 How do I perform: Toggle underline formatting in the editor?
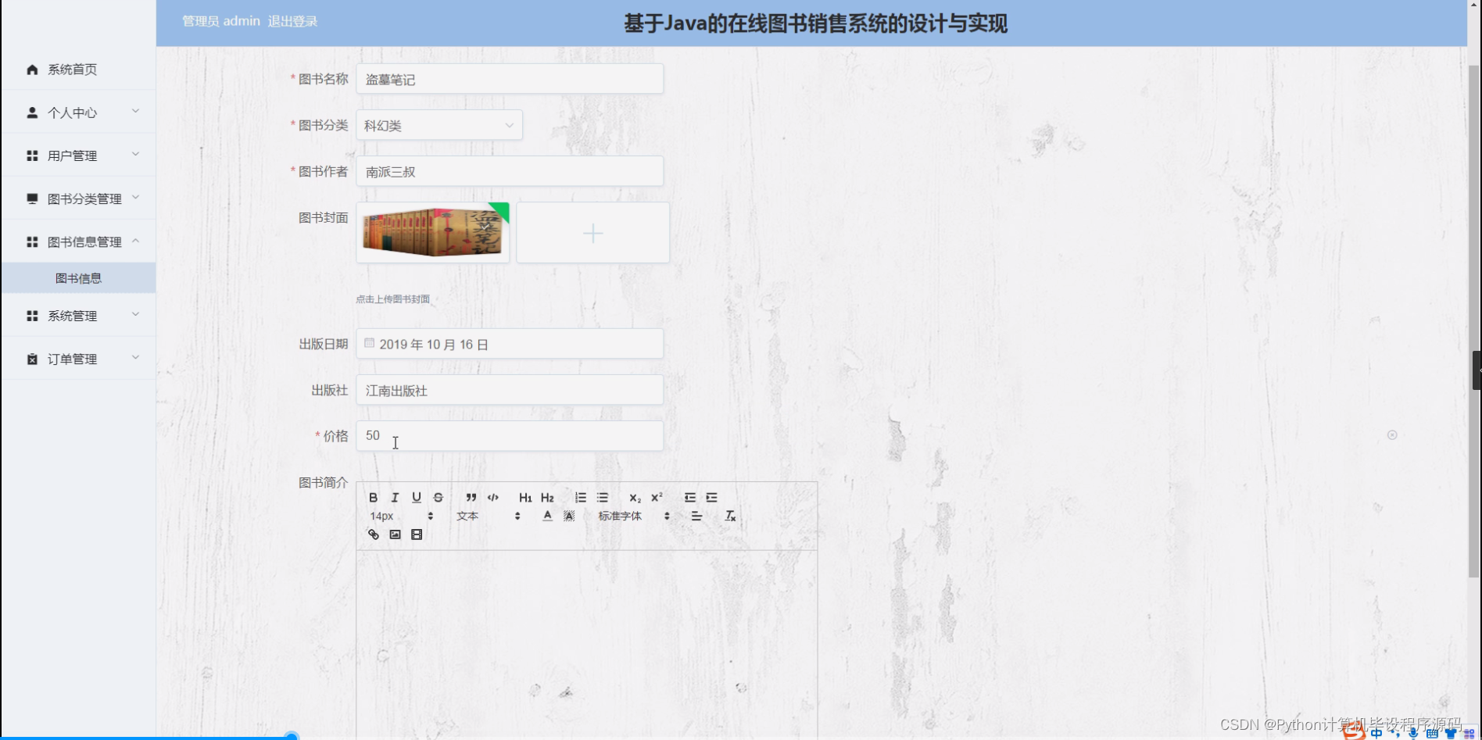pos(417,497)
